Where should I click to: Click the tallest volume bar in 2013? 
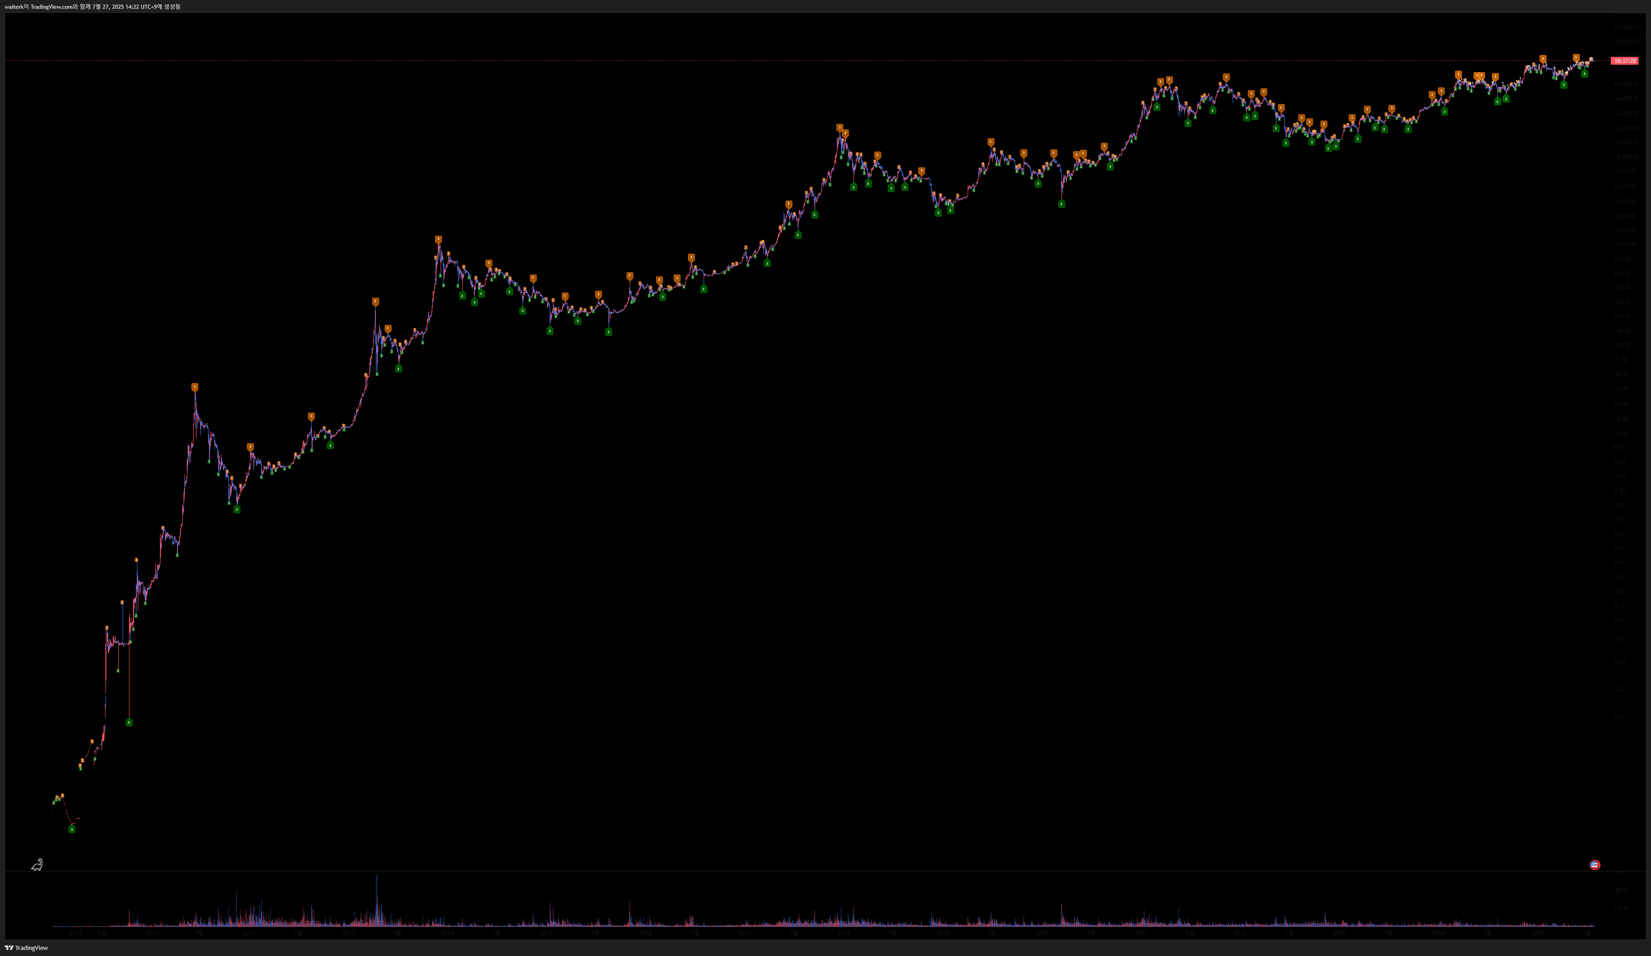click(377, 901)
